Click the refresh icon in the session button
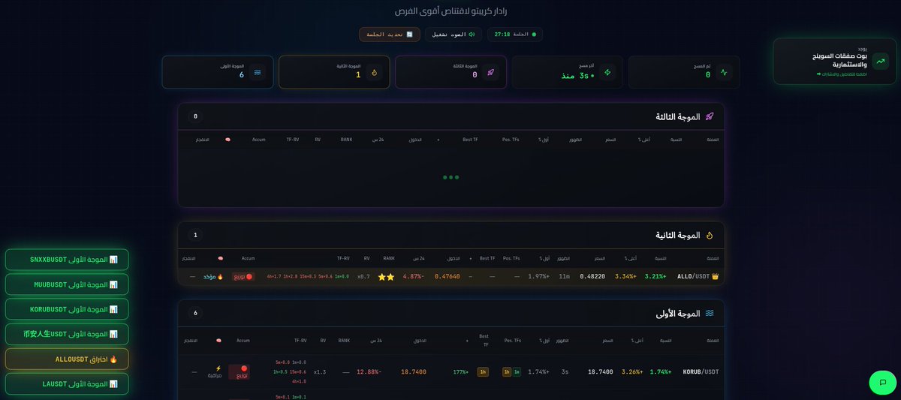This screenshot has width=901, height=400. [x=409, y=34]
